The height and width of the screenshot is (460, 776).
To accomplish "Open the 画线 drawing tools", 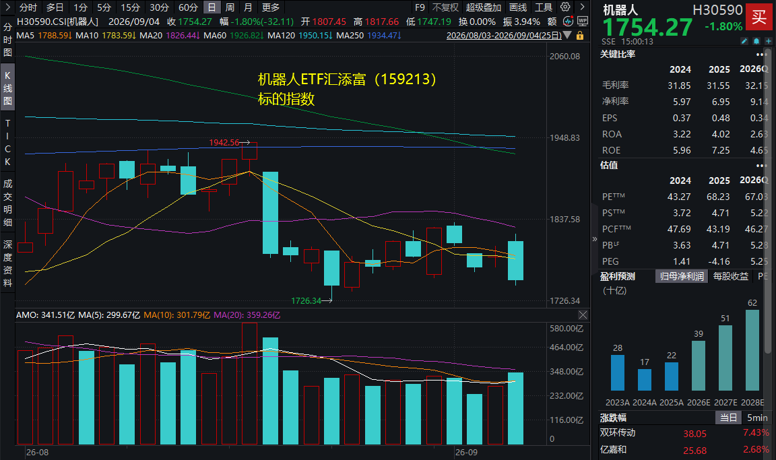I will point(518,7).
